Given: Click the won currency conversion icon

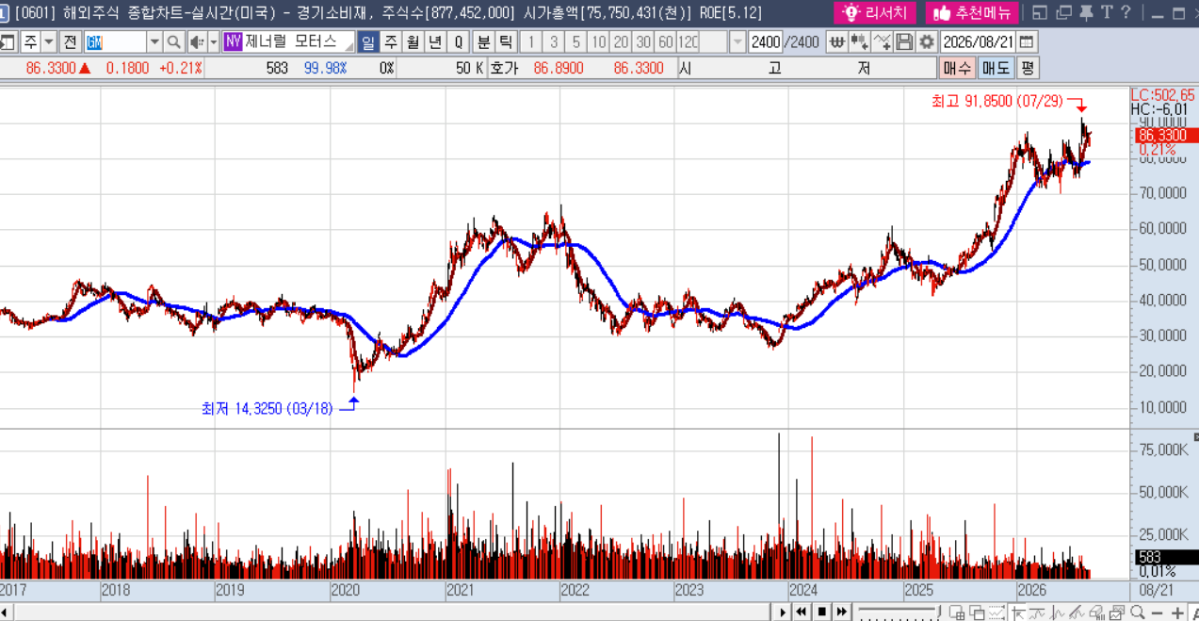Looking at the screenshot, I should (836, 42).
